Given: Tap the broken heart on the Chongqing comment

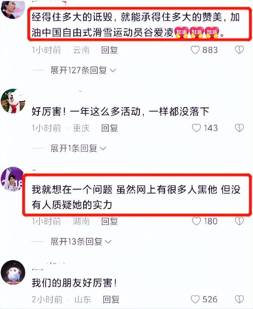Looking at the screenshot, I should tap(240, 128).
